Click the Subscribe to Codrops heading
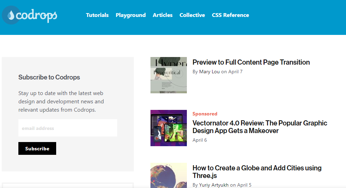 (x=49, y=77)
